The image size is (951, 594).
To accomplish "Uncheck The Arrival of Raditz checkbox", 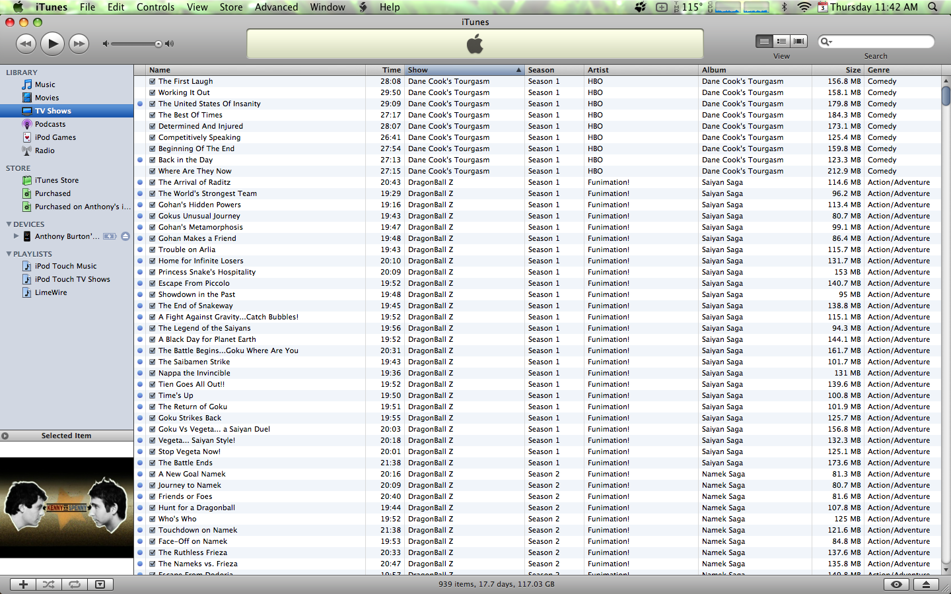I will click(x=153, y=183).
